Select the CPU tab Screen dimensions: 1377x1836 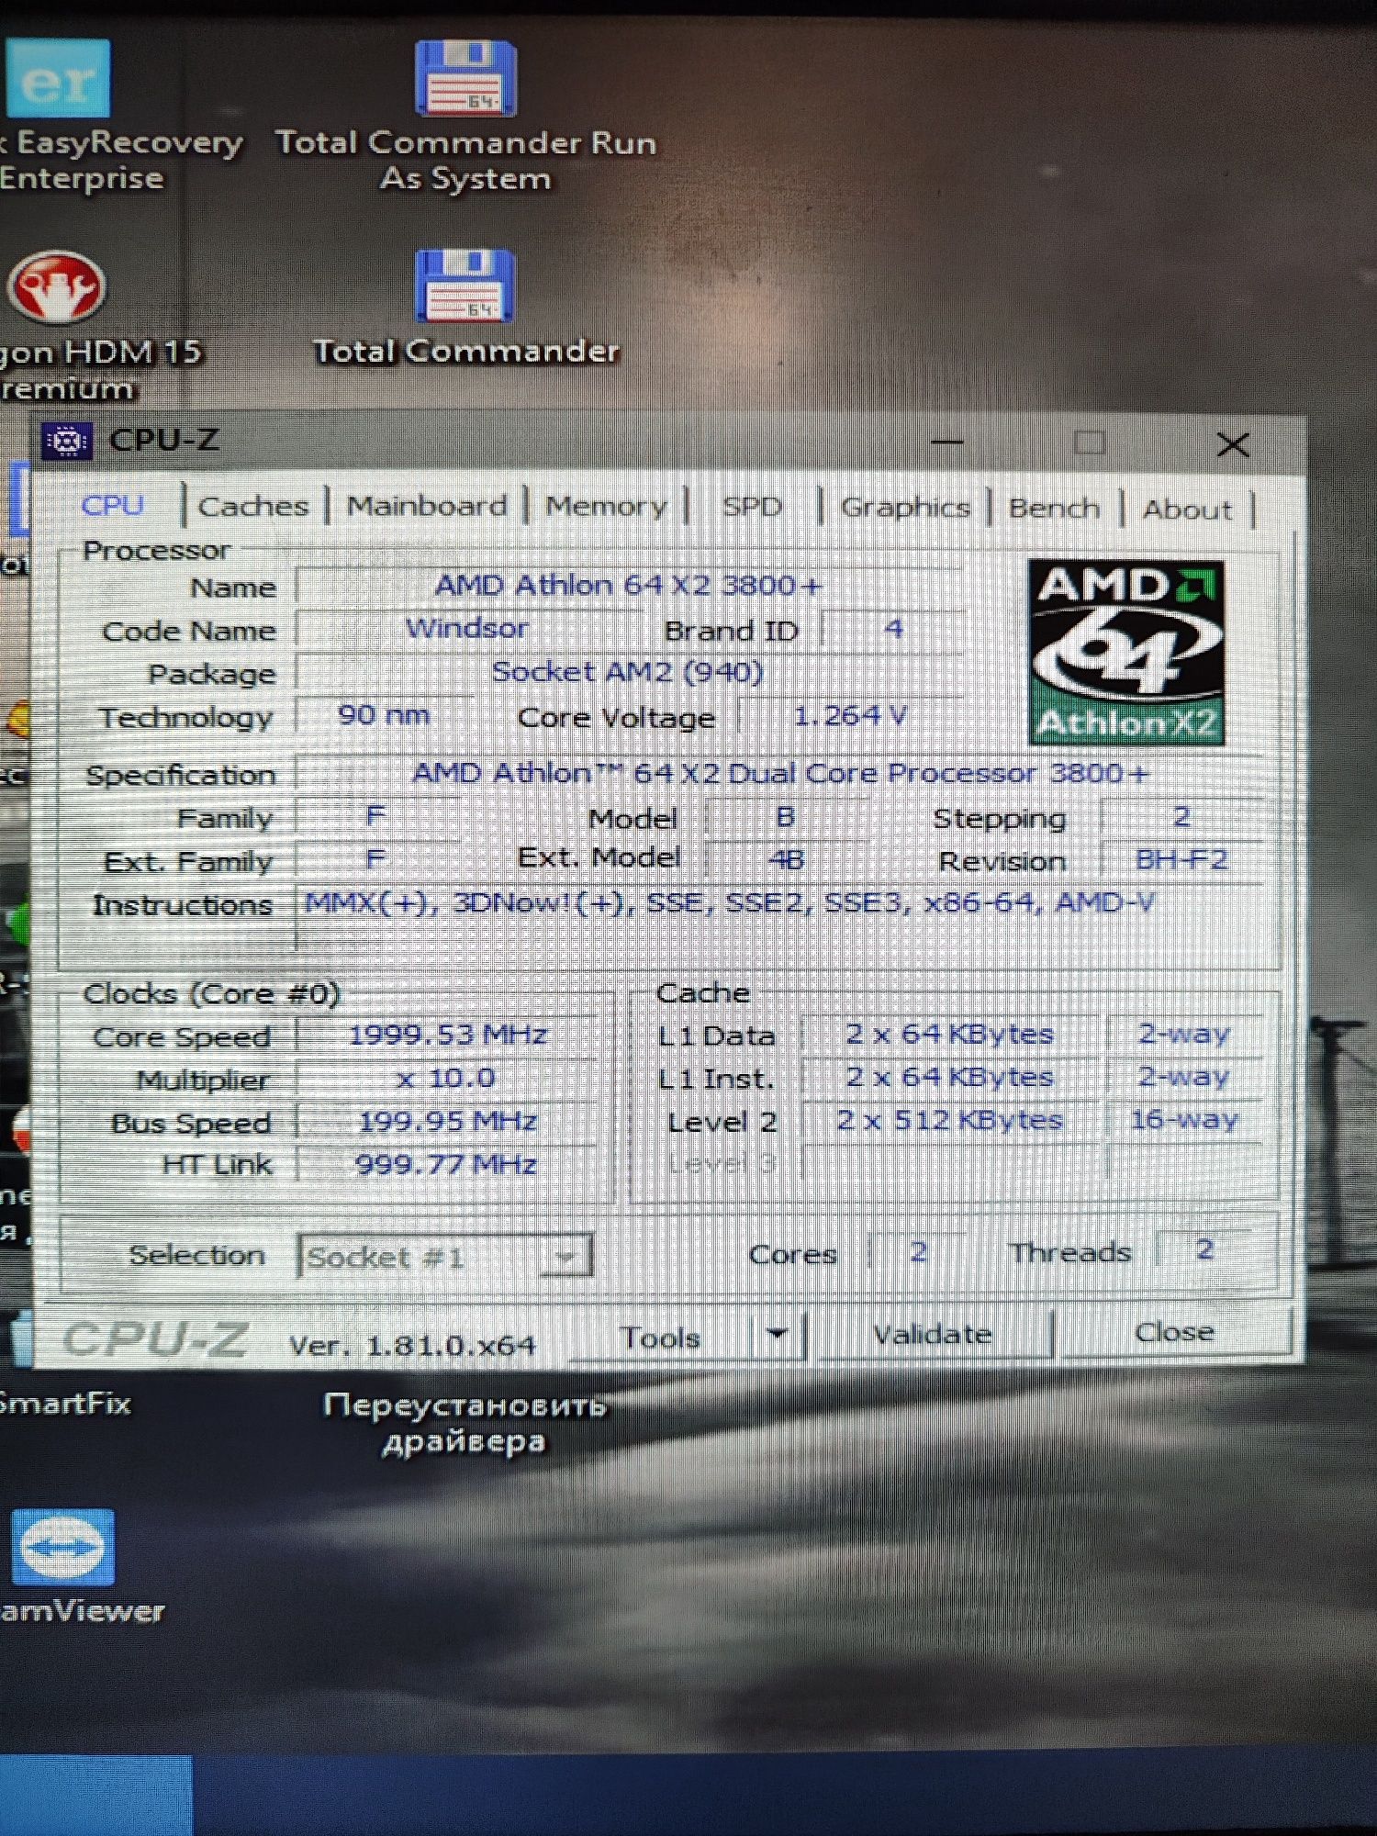pos(113,505)
